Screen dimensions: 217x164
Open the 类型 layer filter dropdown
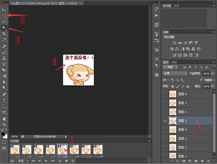[x=170, y=67]
